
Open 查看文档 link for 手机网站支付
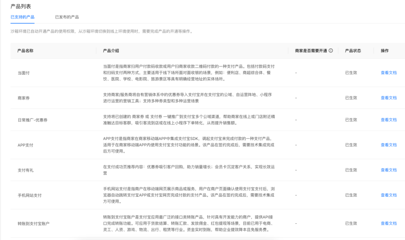pos(388,195)
